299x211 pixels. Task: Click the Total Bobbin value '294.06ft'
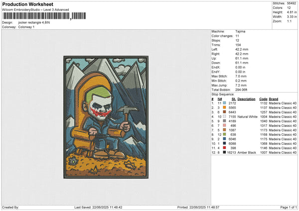[241, 90]
